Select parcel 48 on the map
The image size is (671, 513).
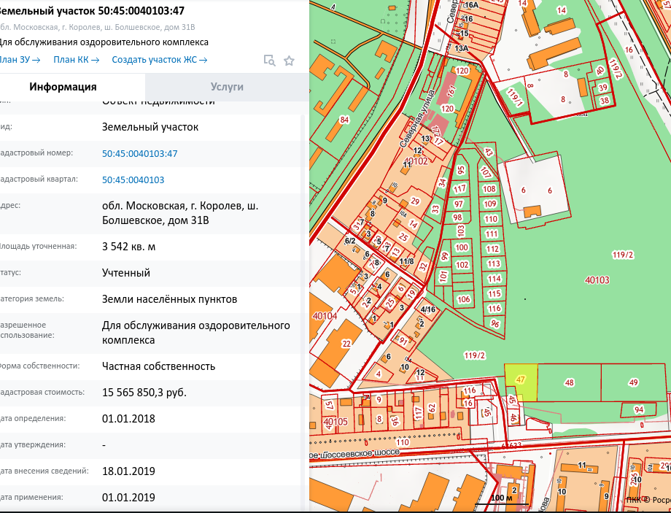(569, 382)
